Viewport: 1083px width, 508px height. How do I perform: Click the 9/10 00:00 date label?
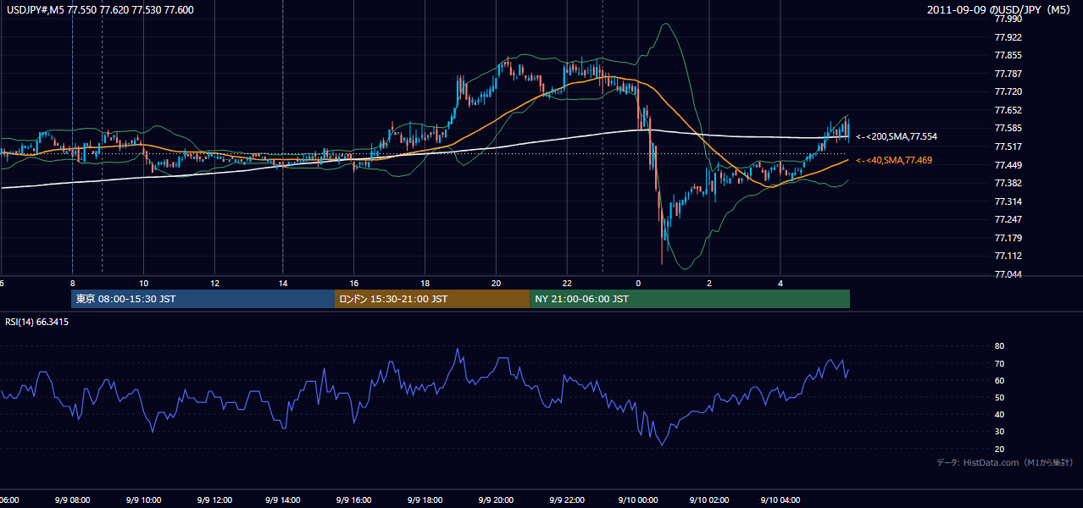tap(638, 500)
